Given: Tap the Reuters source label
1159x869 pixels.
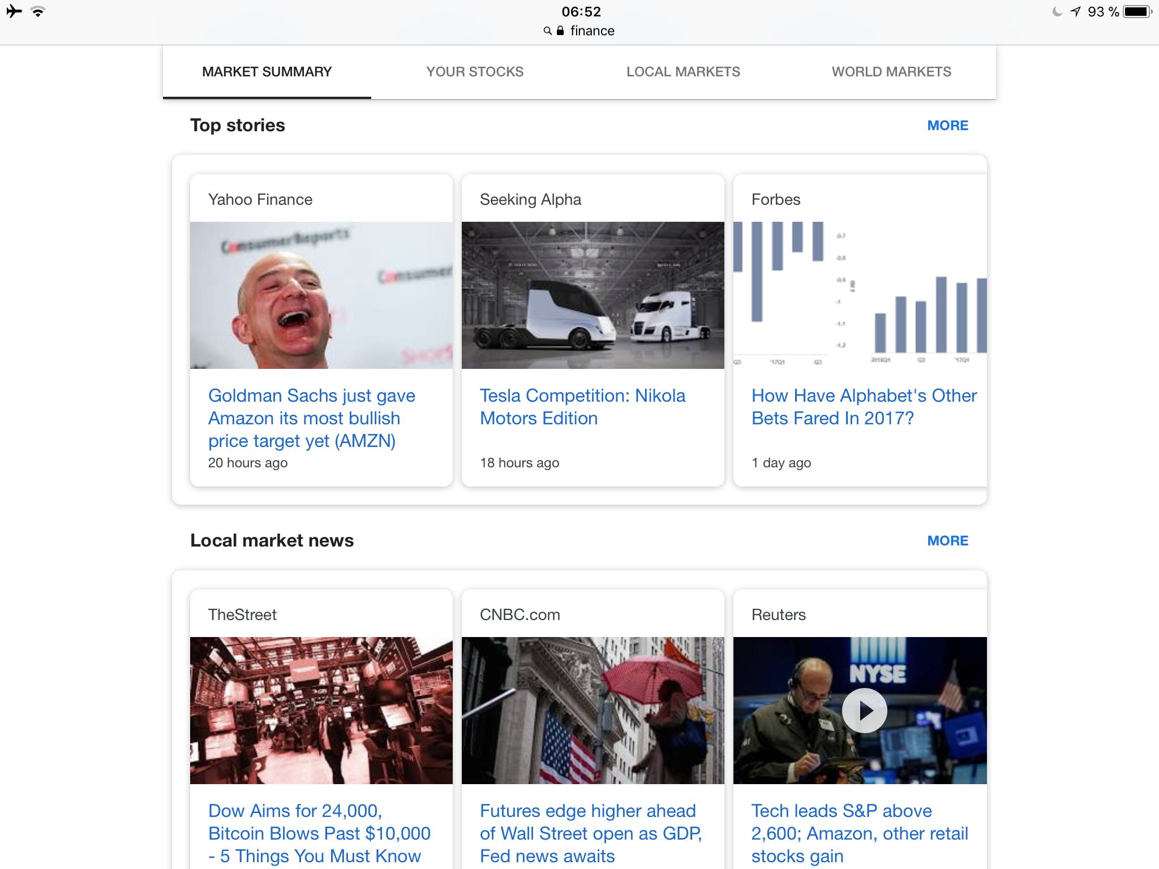Looking at the screenshot, I should pyautogui.click(x=779, y=615).
